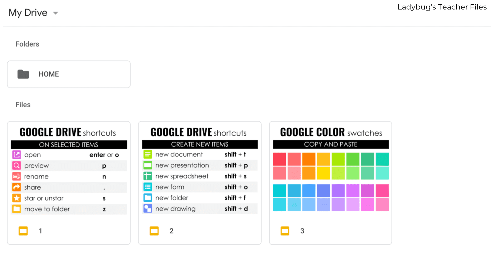Click the 'new presentation' text

pyautogui.click(x=182, y=165)
